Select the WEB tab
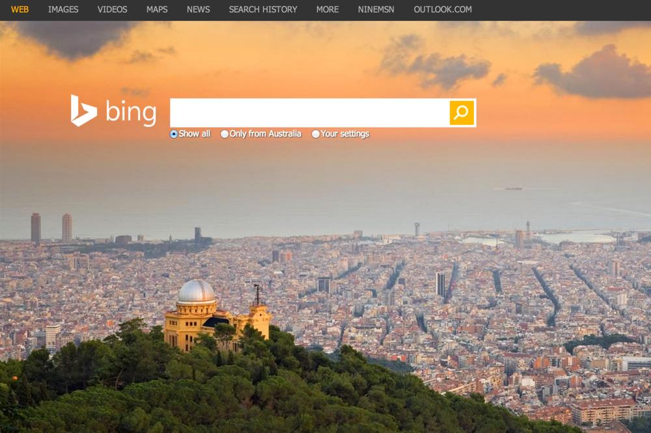 pos(20,10)
